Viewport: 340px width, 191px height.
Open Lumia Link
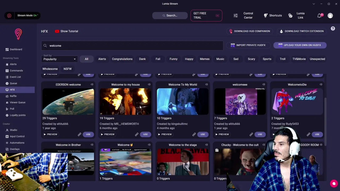click(297, 15)
